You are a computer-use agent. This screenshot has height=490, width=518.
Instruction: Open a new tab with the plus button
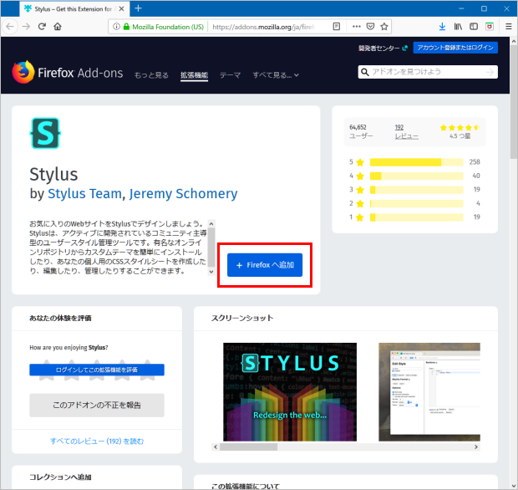pos(138,8)
